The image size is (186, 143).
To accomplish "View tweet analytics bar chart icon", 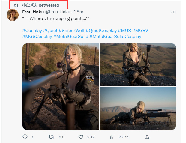I will click(112, 137).
